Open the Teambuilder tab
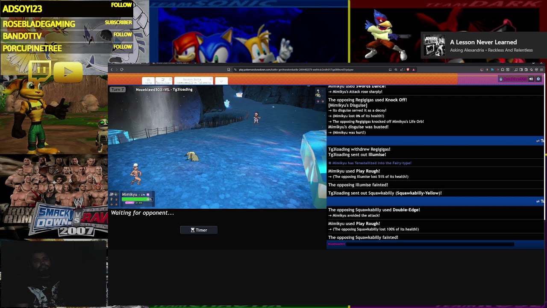 [x=163, y=81]
